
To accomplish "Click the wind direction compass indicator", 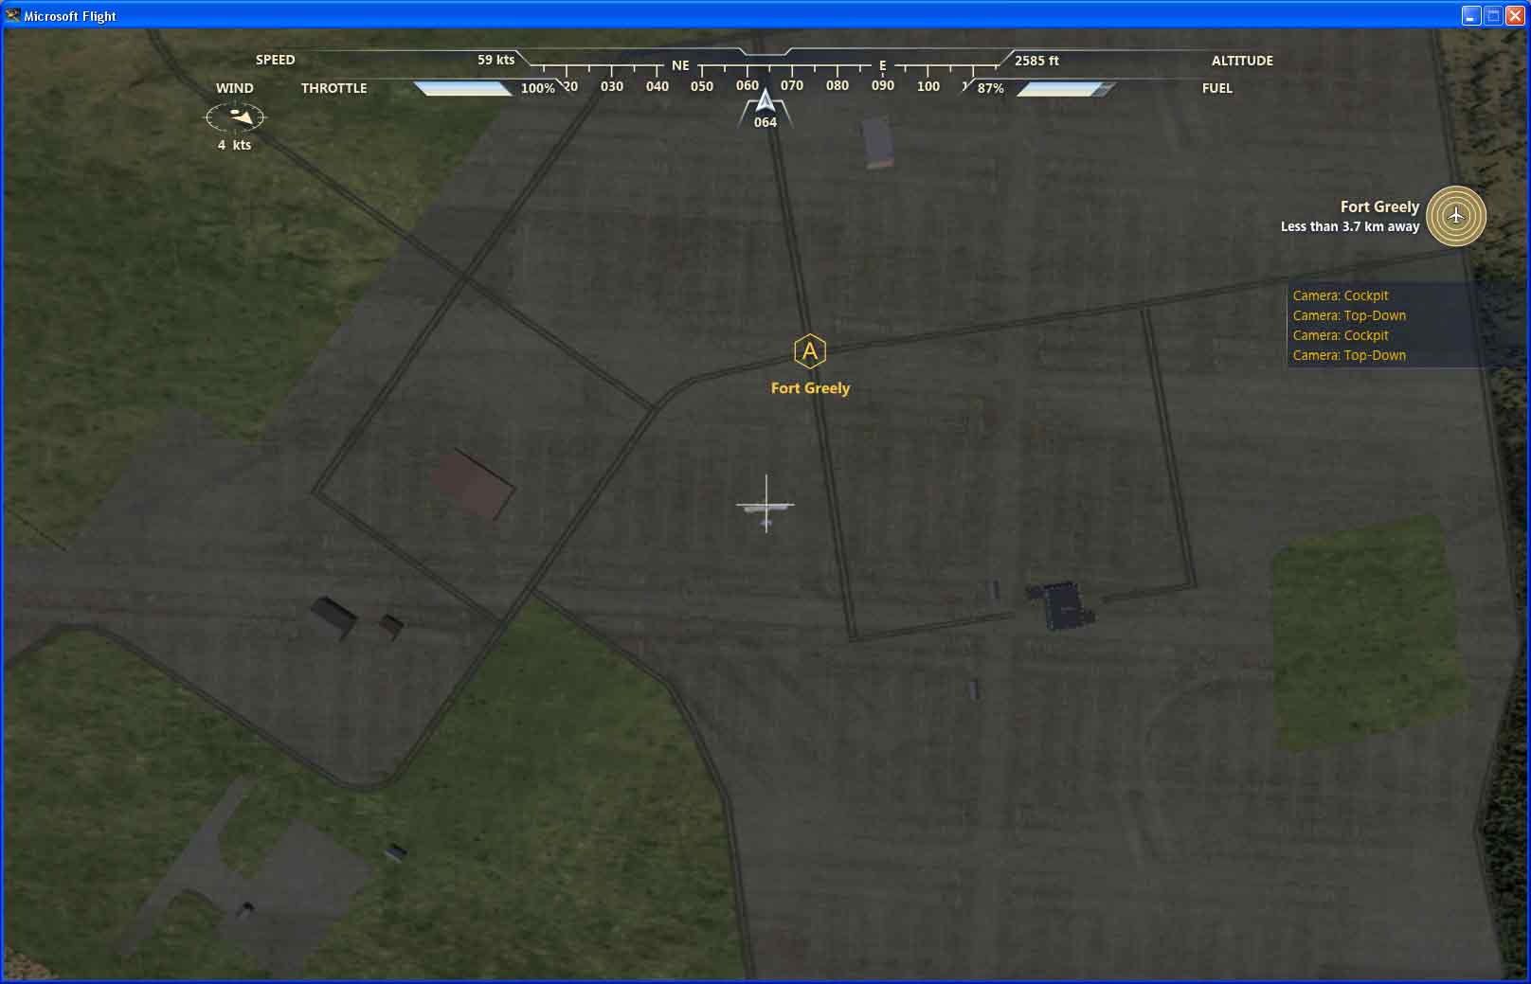I will (x=236, y=116).
